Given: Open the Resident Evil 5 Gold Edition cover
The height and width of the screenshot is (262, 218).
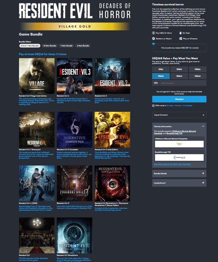Looking at the screenshot, I should pos(112,130).
